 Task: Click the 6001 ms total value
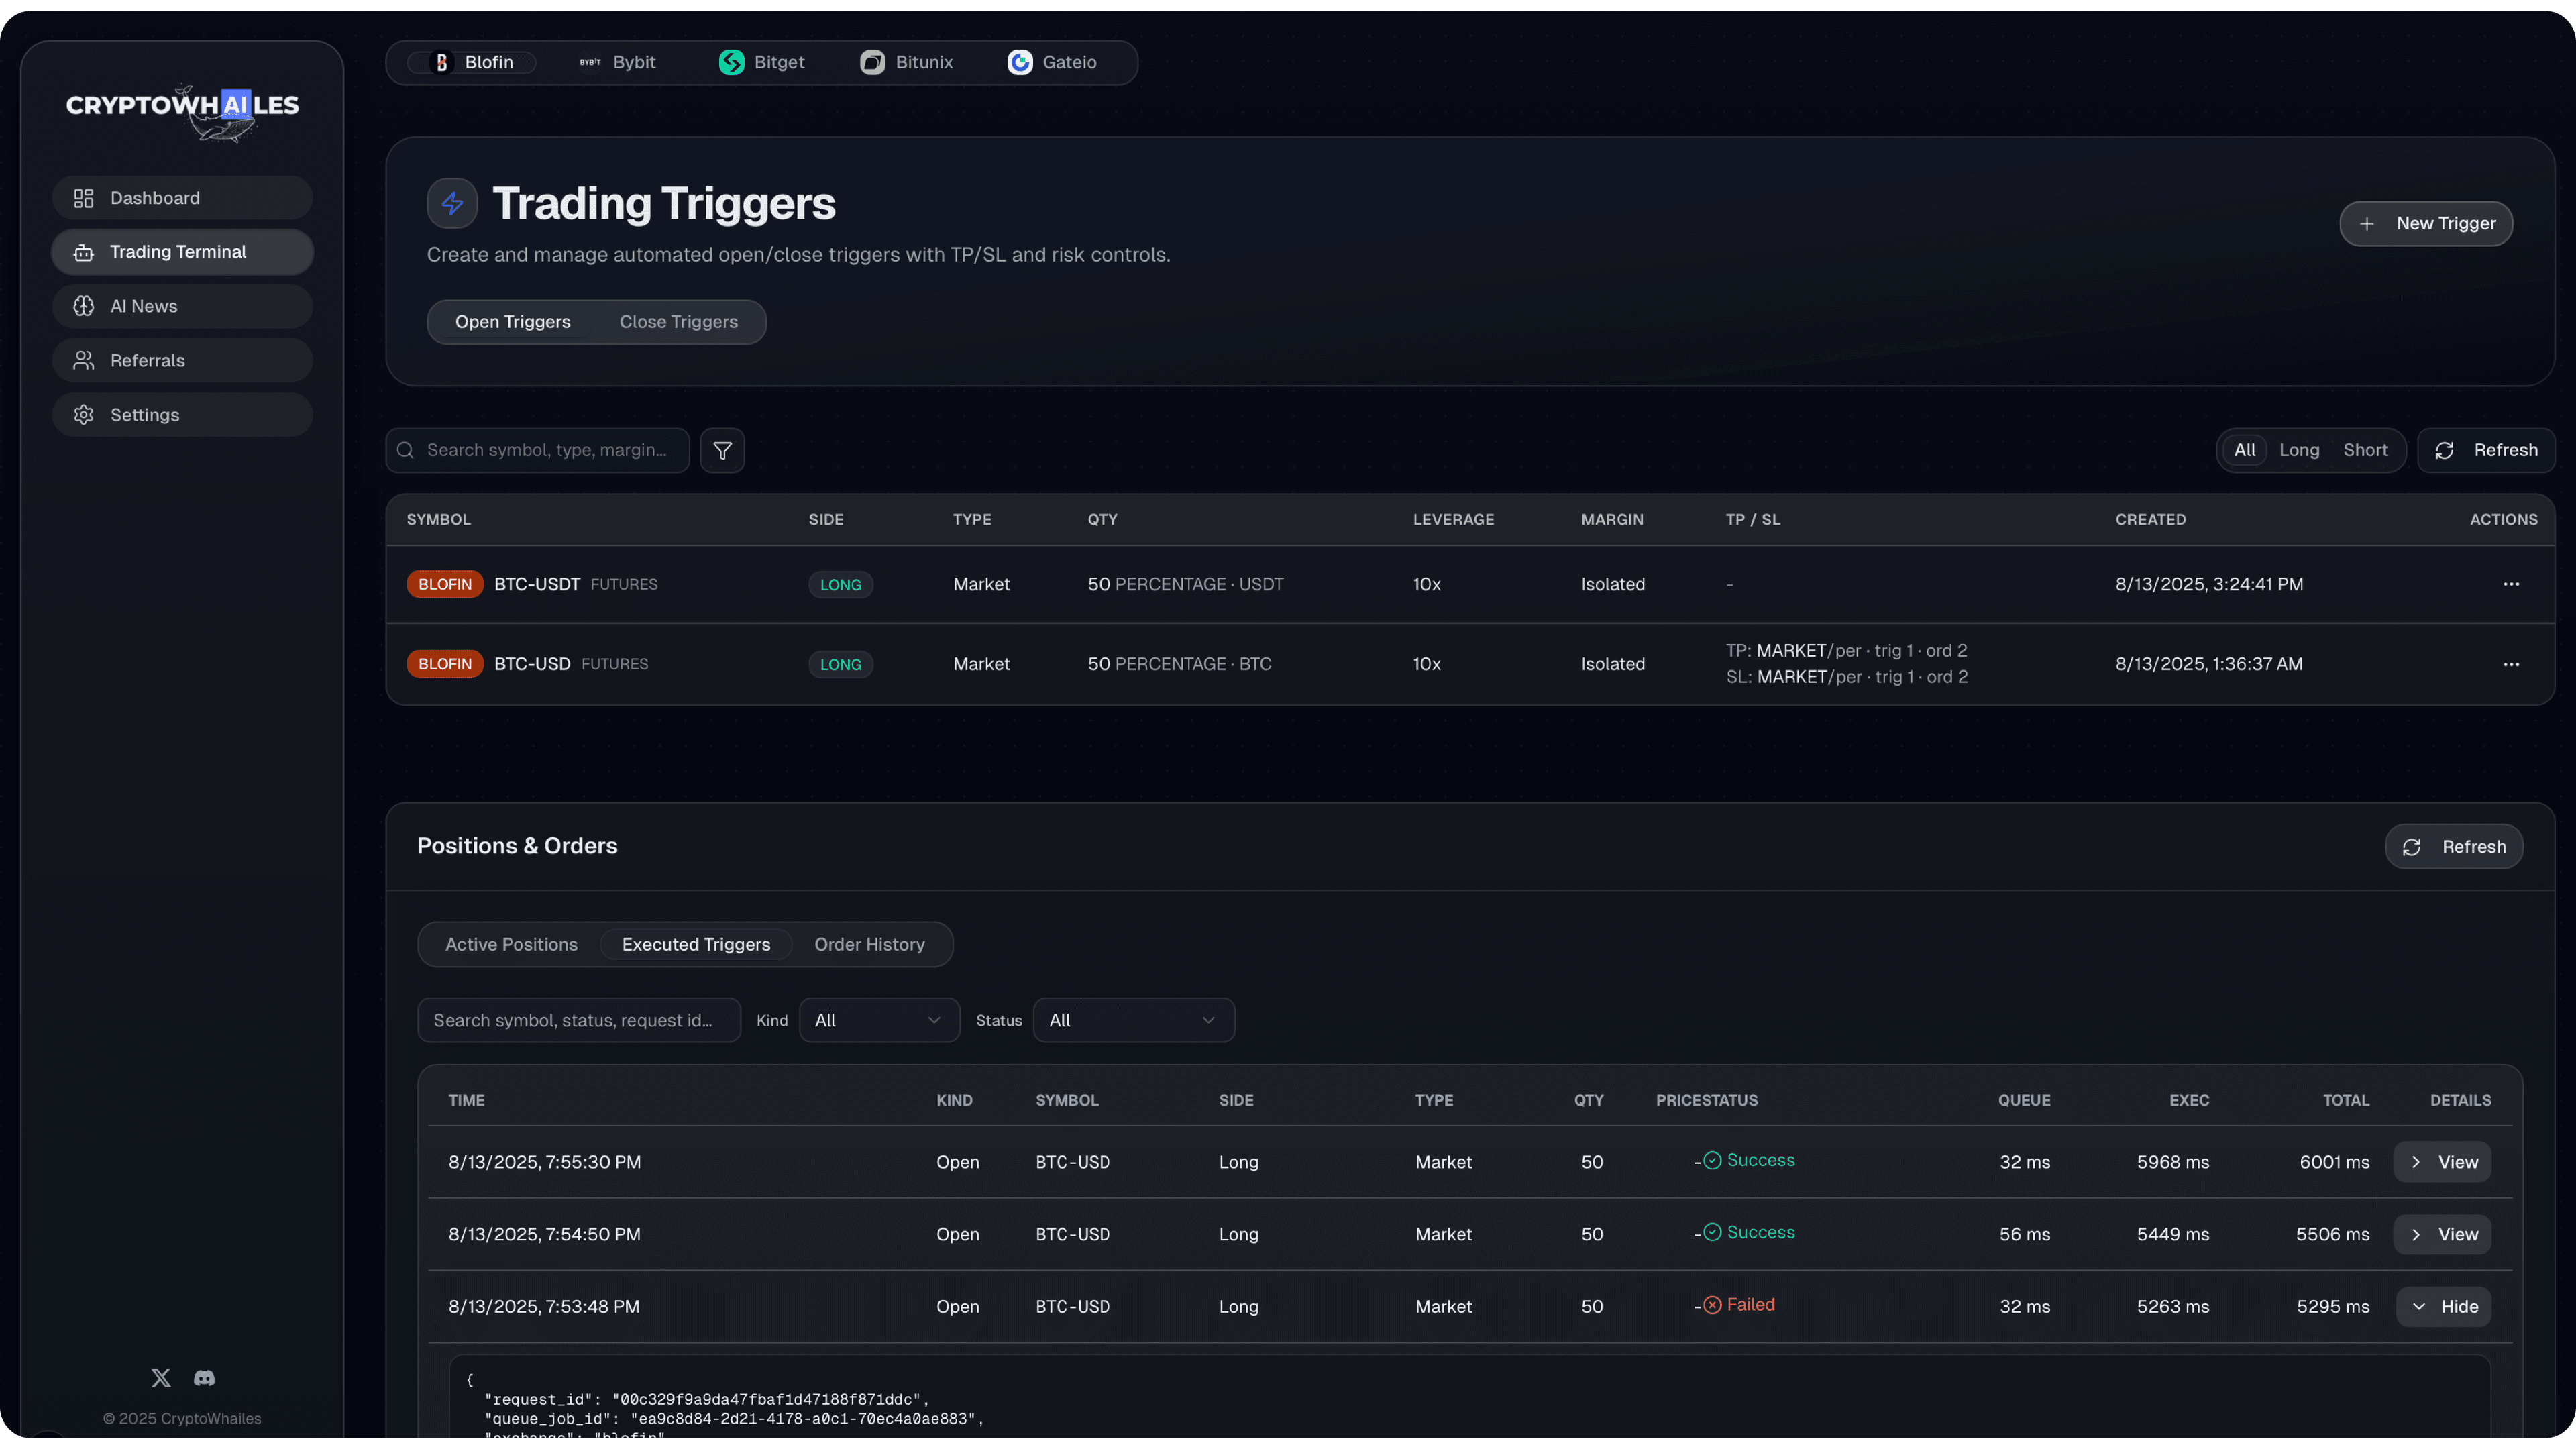point(2334,1162)
